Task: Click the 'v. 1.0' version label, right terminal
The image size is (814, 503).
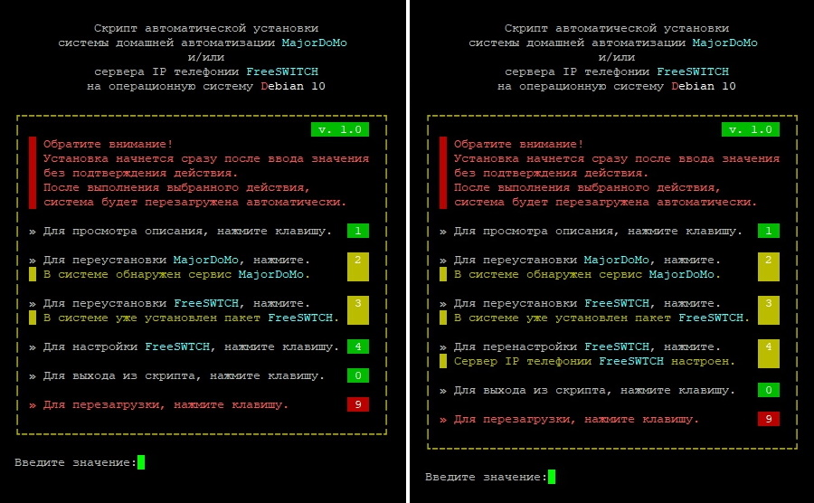Action: point(751,129)
